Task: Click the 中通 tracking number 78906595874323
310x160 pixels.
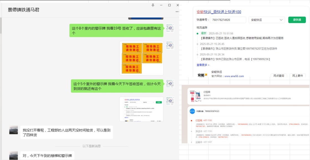Action: pyautogui.click(x=212, y=111)
